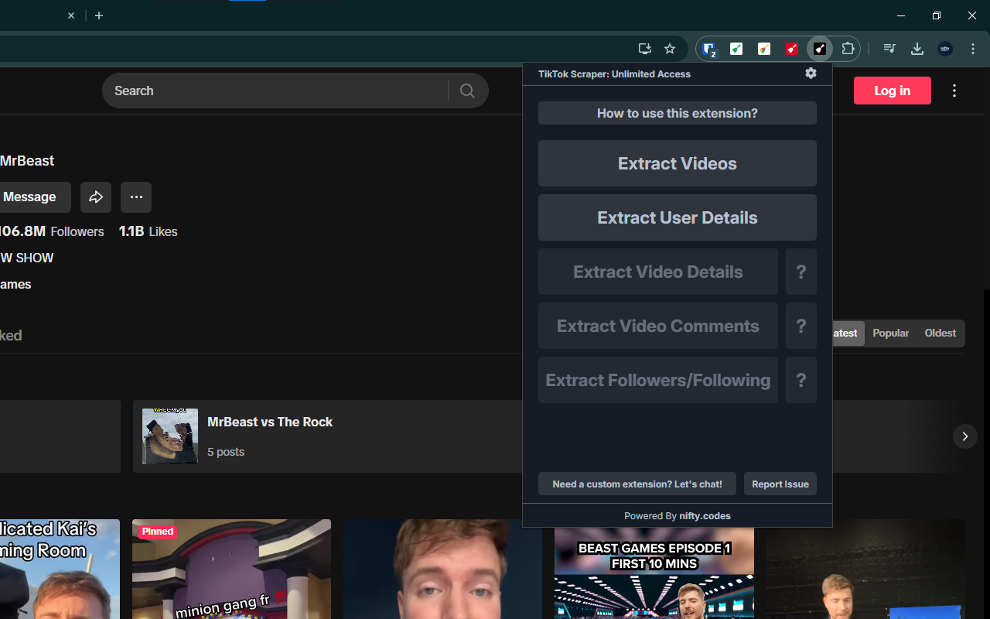Click the How to use this extension button

[x=678, y=113]
